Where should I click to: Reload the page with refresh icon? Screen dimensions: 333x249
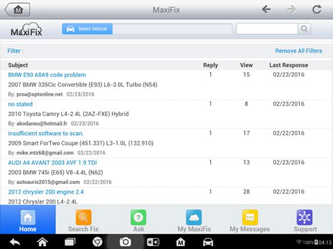[x=317, y=10]
